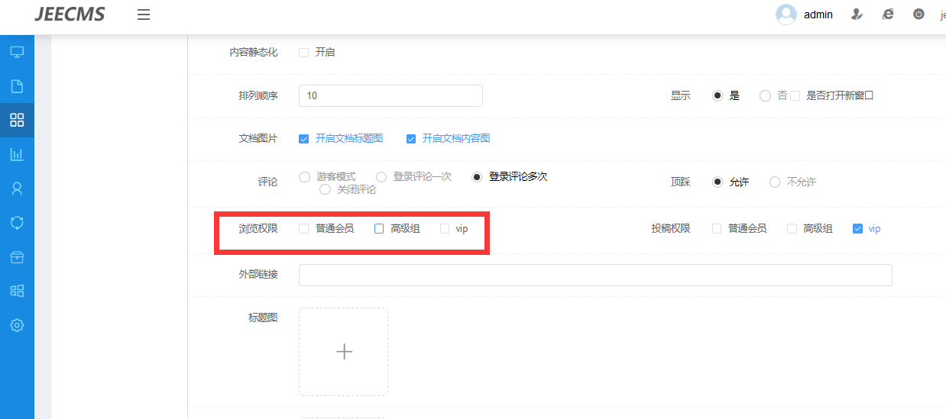Open the briefcase toolbox sidebar icon

pyautogui.click(x=17, y=256)
